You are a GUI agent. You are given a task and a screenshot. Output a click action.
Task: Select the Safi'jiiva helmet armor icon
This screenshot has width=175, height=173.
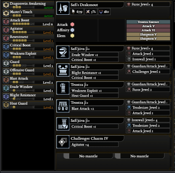[x=63, y=52]
